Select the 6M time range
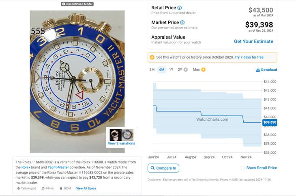This screenshot has width=296, height=196. pos(161,70)
